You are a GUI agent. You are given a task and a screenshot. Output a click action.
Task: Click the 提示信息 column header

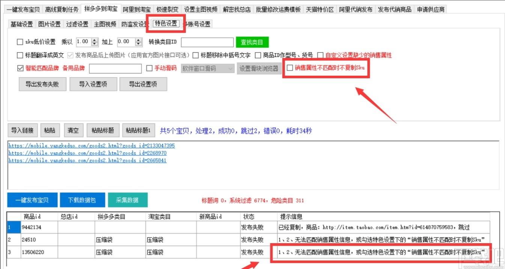383,217
